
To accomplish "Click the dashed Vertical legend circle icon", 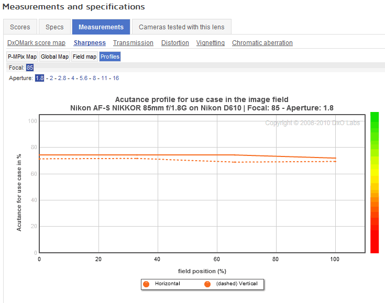I will [207, 284].
